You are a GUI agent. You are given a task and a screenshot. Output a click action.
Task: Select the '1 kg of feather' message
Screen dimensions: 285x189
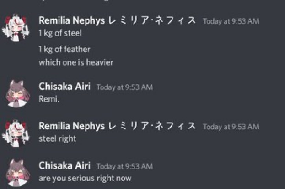coord(65,49)
